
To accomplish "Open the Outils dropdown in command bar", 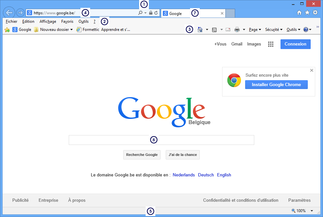I will click(293, 30).
